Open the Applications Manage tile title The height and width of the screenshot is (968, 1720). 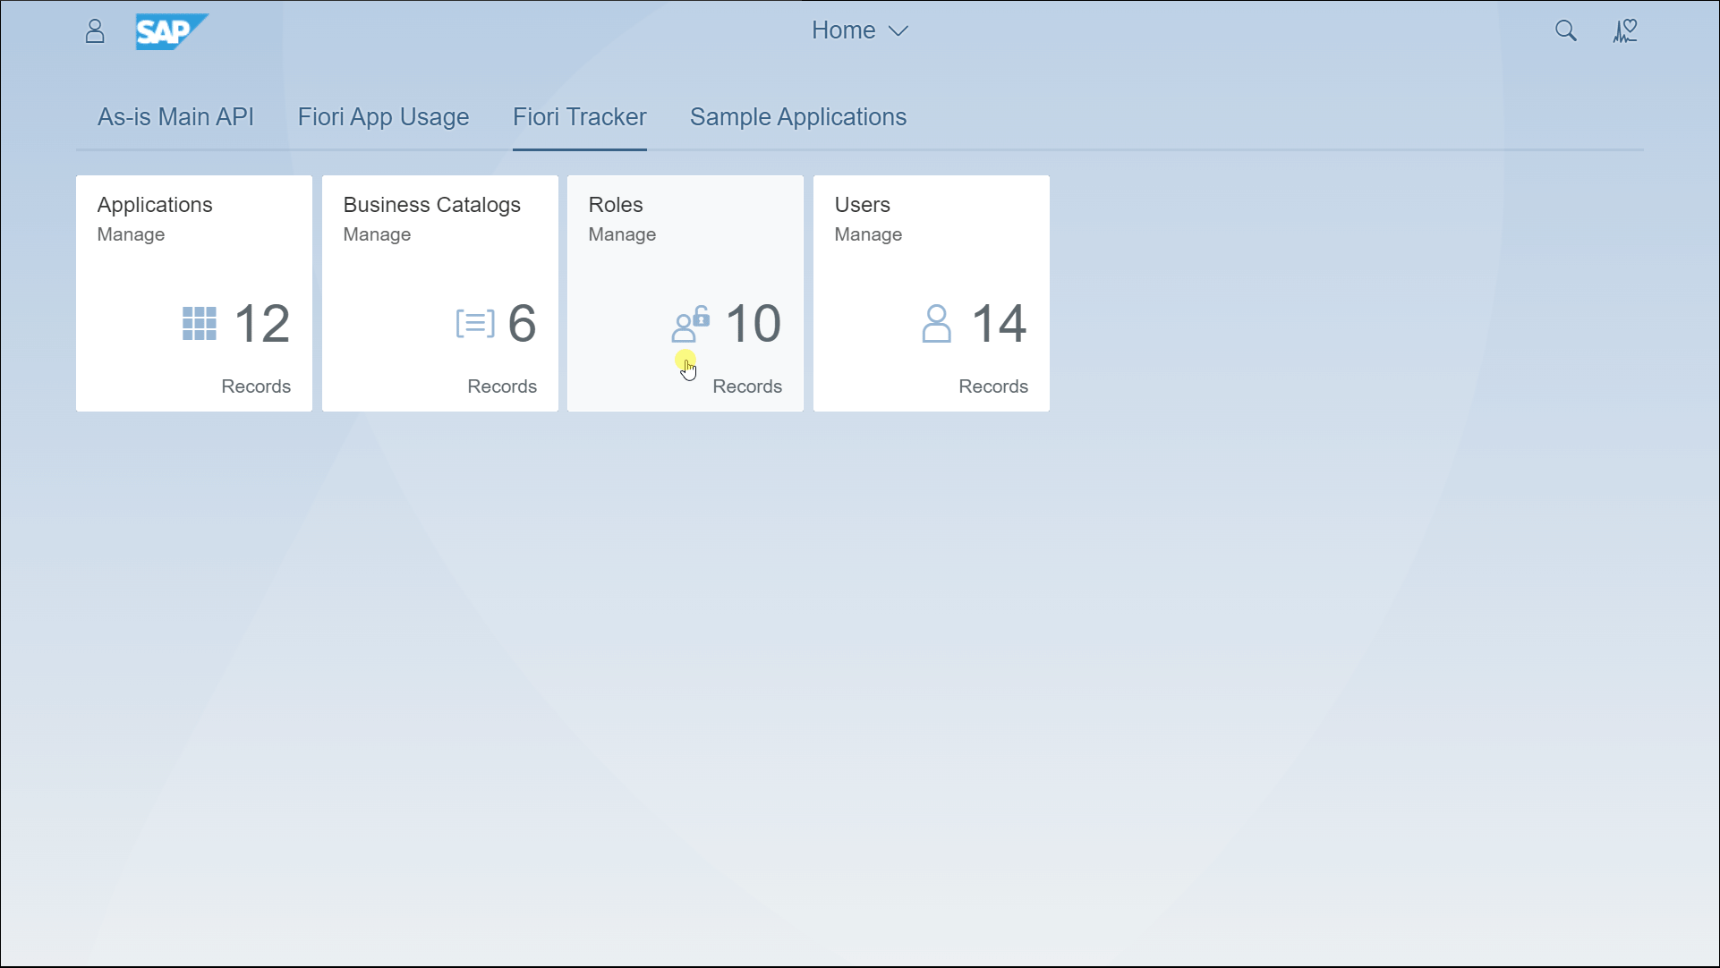click(155, 205)
